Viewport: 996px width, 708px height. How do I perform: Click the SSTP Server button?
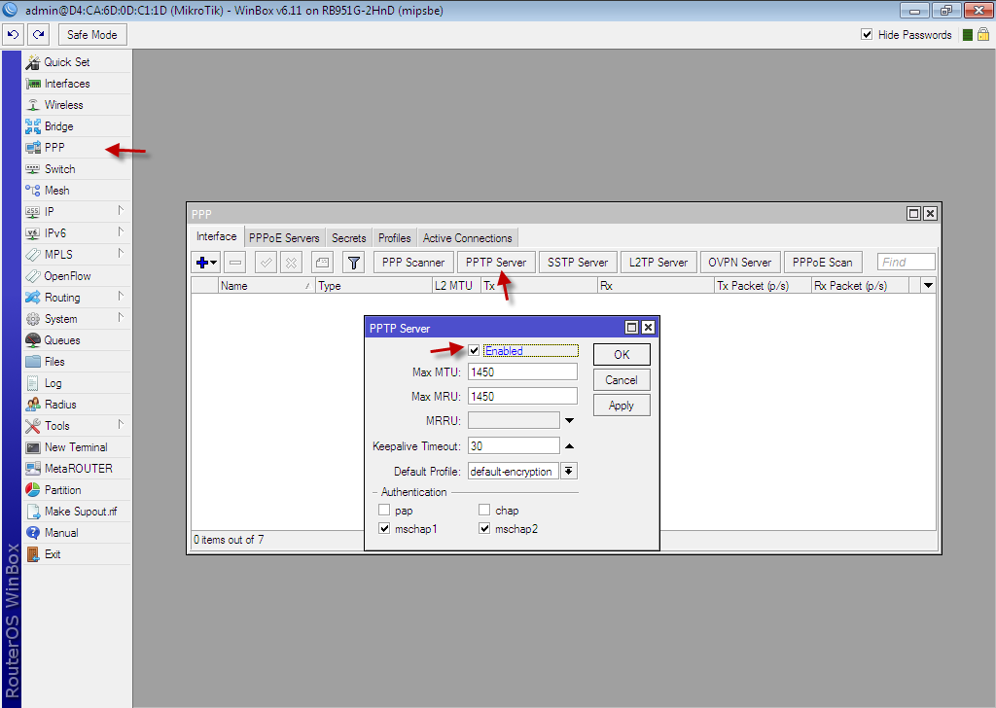coord(578,263)
